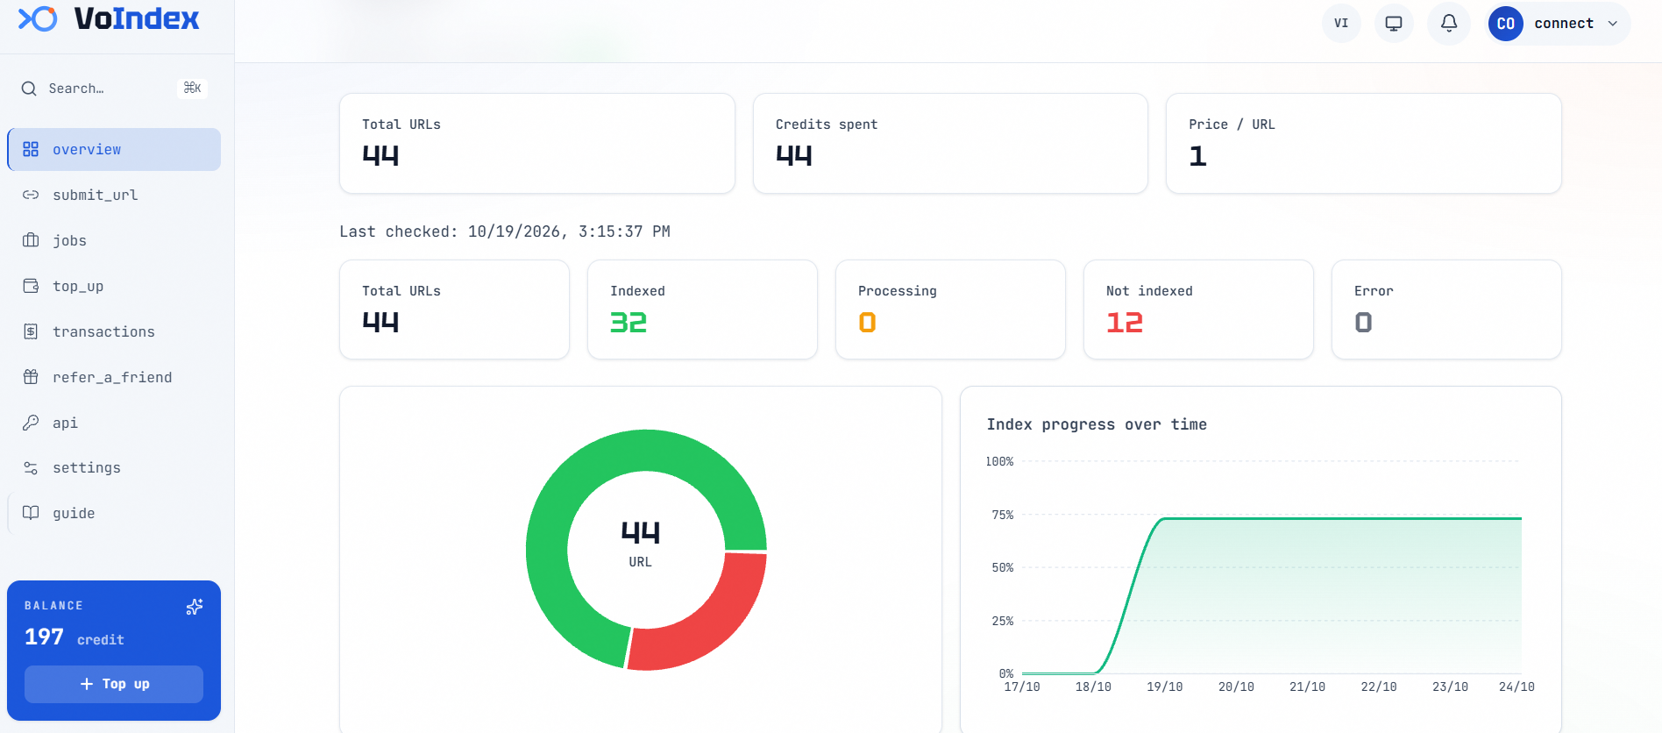The height and width of the screenshot is (733, 1662).
Task: Click the ⌘K shortcut badge
Action: pos(193,89)
